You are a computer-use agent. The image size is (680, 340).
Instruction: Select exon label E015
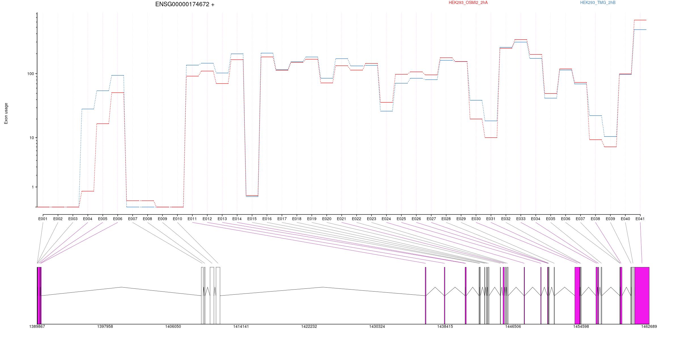click(252, 219)
